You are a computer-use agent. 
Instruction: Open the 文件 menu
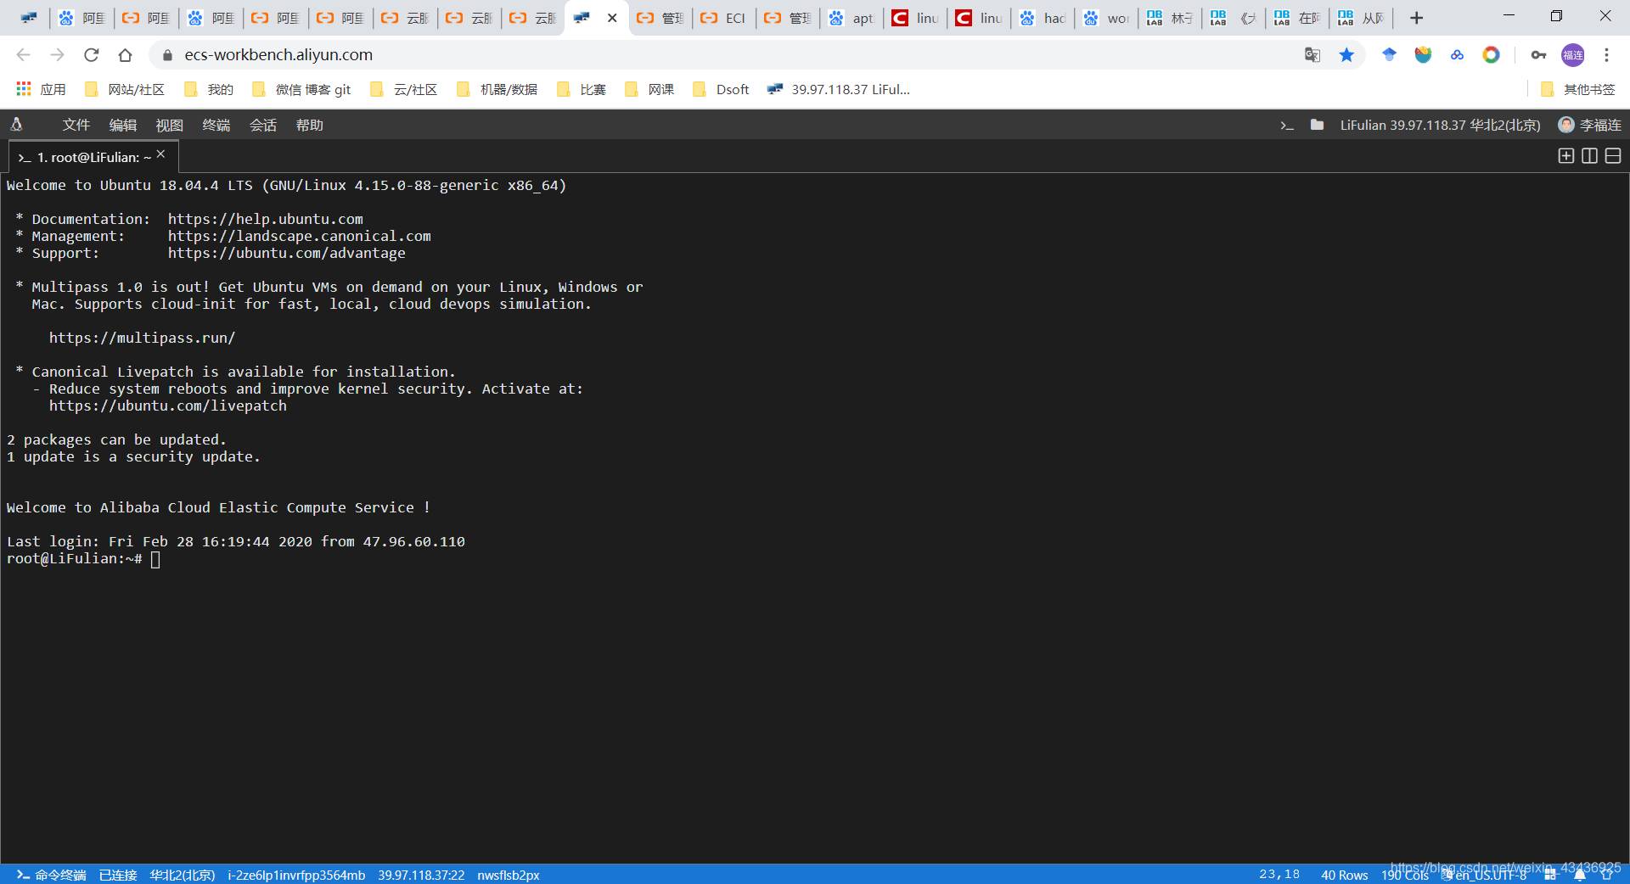[76, 125]
